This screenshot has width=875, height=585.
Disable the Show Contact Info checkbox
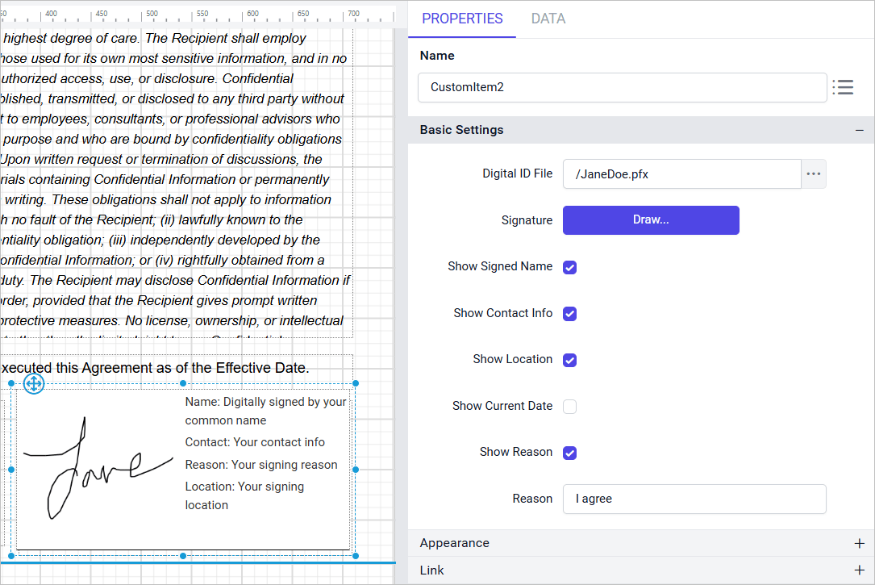coord(569,314)
